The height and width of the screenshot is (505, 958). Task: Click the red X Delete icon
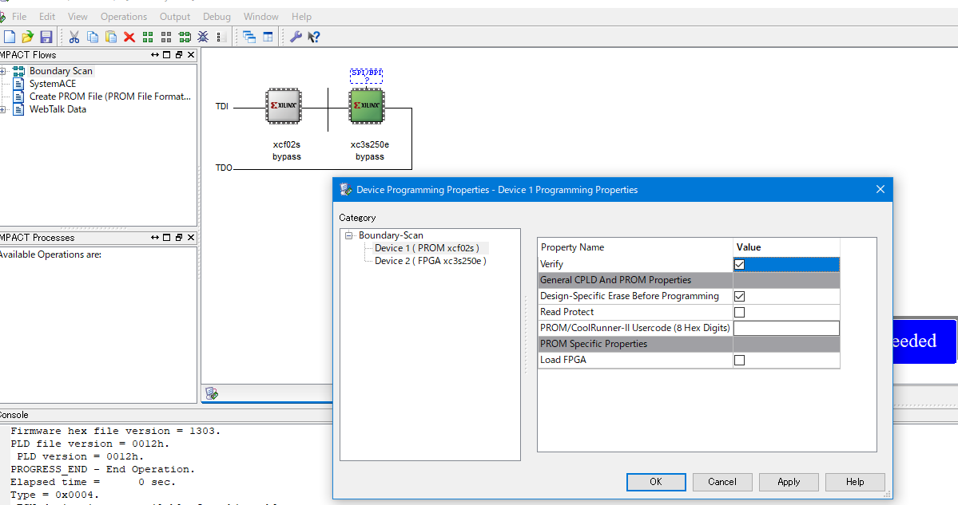point(129,37)
